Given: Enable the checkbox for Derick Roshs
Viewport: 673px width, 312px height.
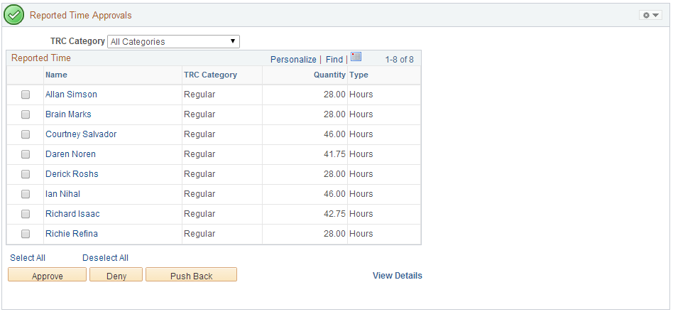Looking at the screenshot, I should tap(26, 174).
